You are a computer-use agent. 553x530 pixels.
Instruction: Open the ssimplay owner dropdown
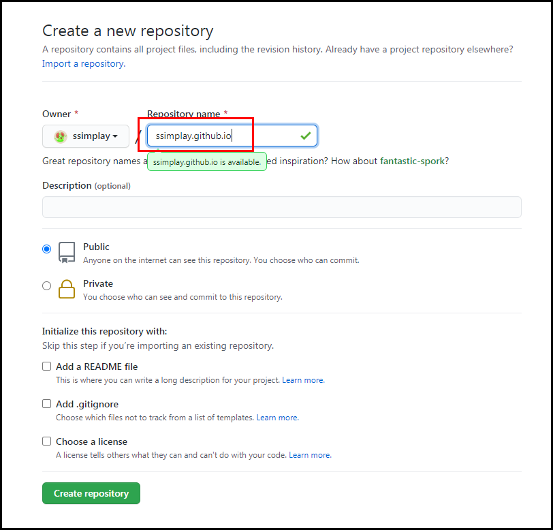pyautogui.click(x=86, y=136)
